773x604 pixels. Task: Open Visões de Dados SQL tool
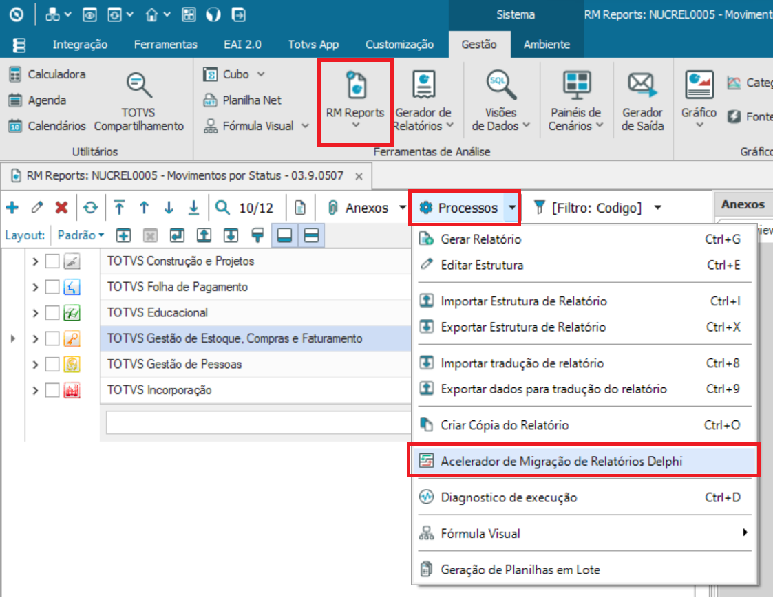500,101
